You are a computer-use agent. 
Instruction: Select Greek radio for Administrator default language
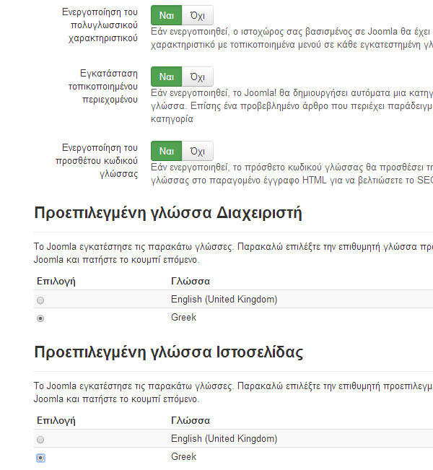40,318
